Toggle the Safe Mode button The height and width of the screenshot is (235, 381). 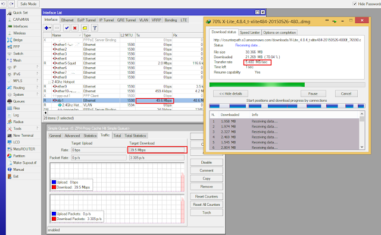tap(29, 4)
